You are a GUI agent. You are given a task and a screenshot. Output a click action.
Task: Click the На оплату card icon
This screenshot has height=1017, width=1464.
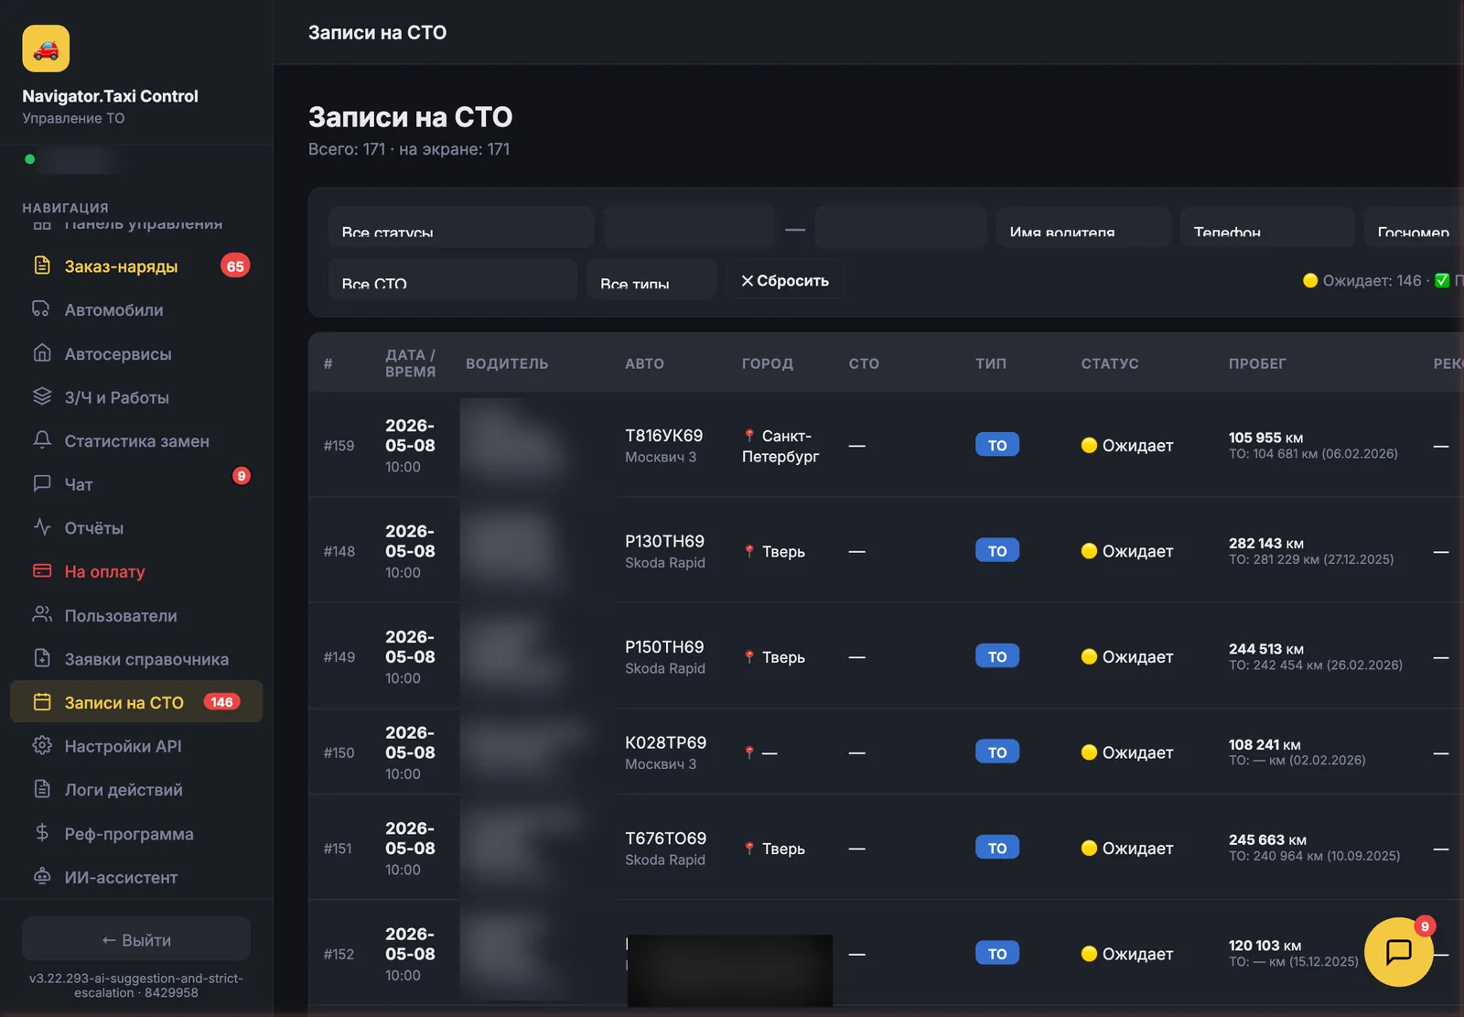(42, 571)
